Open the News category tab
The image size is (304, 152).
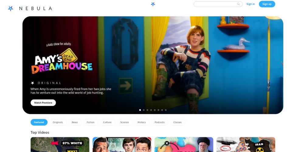[x=75, y=122]
